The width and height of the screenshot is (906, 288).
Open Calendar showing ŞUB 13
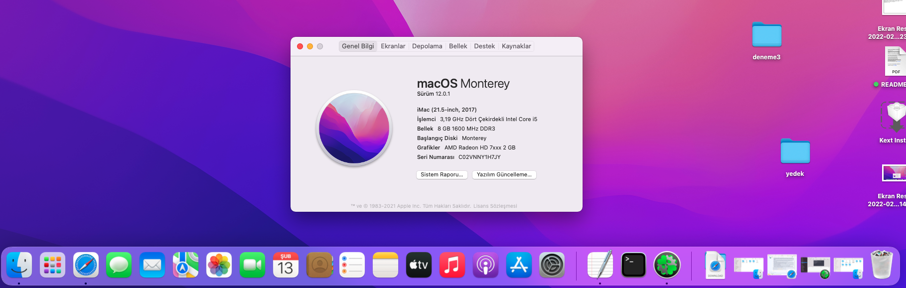(286, 265)
